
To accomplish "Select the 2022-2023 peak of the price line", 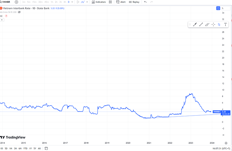I will pos(192,94).
